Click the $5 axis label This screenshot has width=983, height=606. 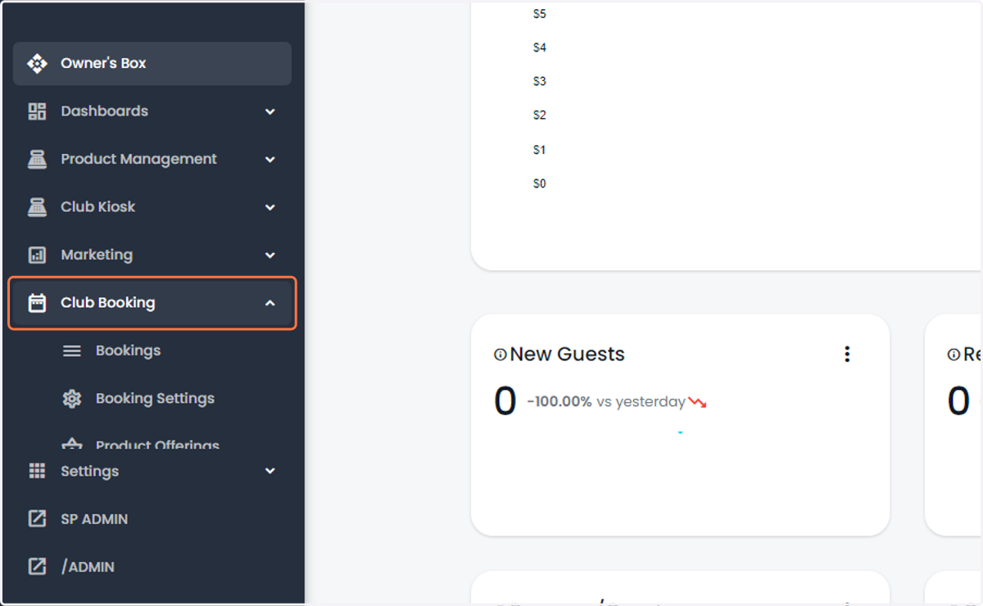(539, 14)
